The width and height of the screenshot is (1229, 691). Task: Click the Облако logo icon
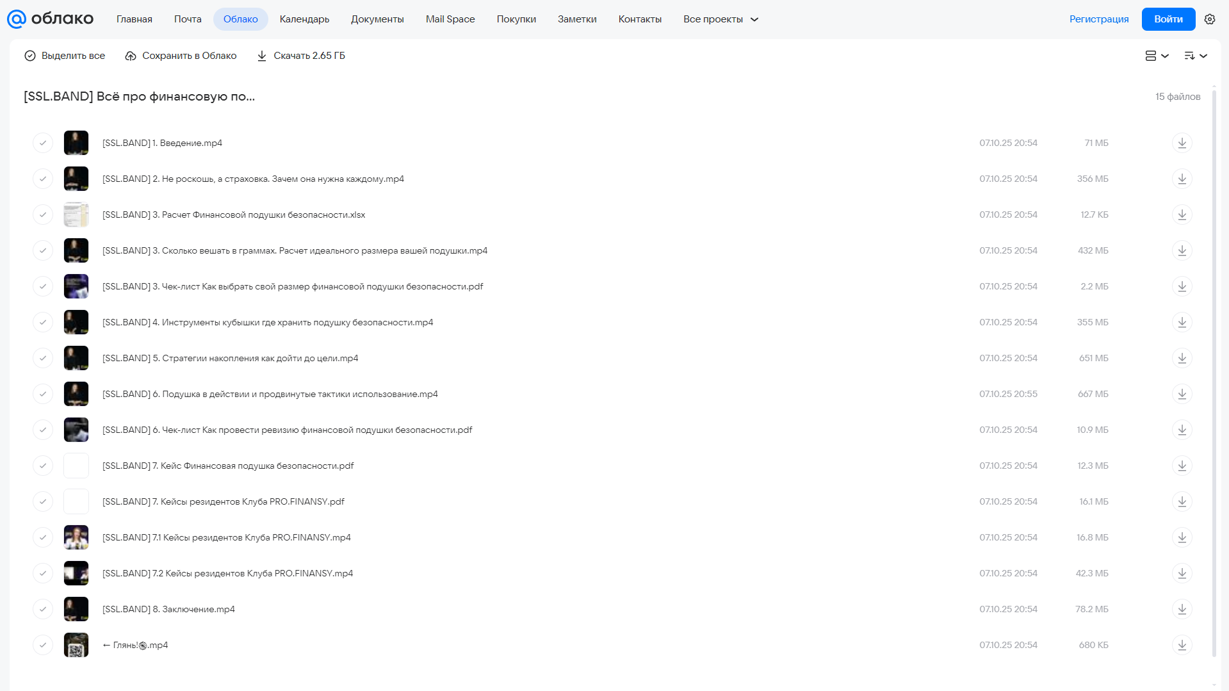(x=17, y=19)
